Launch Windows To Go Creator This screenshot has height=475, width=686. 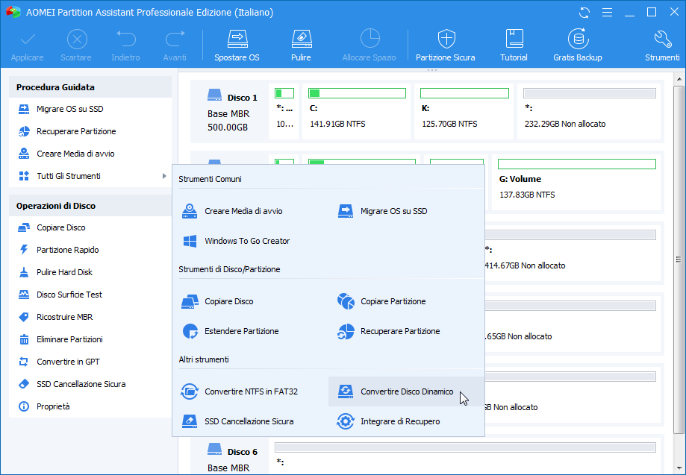coord(235,241)
